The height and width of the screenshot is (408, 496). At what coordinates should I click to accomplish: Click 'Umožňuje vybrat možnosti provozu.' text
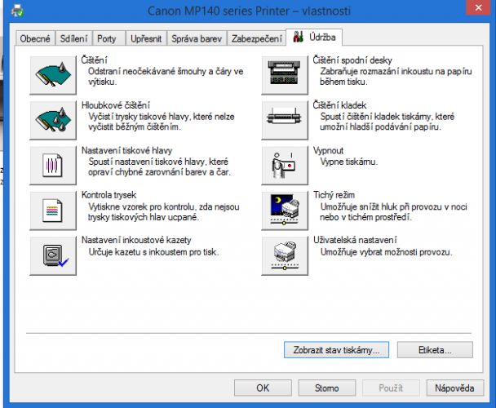click(386, 252)
